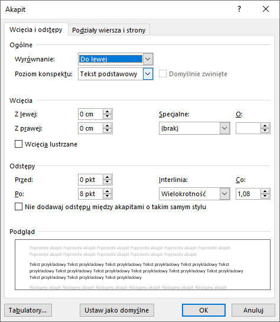This screenshot has height=322, width=280.
Task: Decrease the Z prawej indent using down arrow
Action: [x=107, y=131]
